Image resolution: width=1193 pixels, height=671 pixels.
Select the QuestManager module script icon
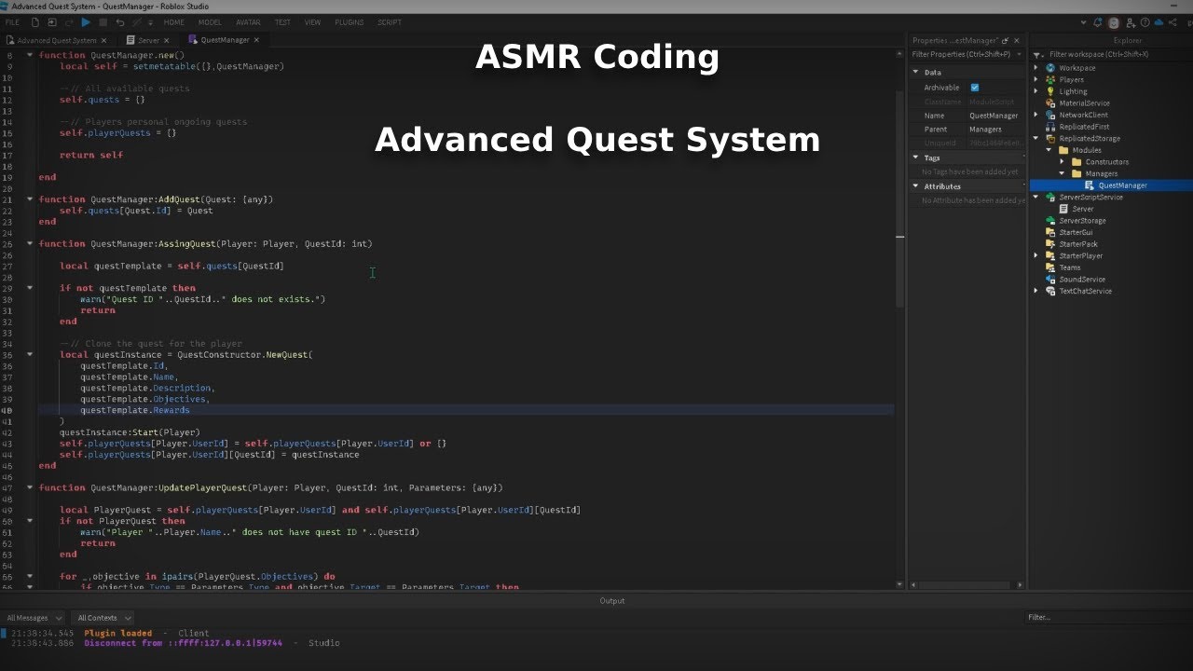coord(1090,185)
